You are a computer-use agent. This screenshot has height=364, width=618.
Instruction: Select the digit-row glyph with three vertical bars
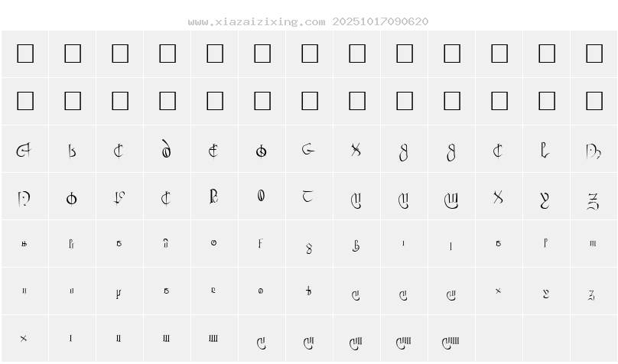[166, 338]
